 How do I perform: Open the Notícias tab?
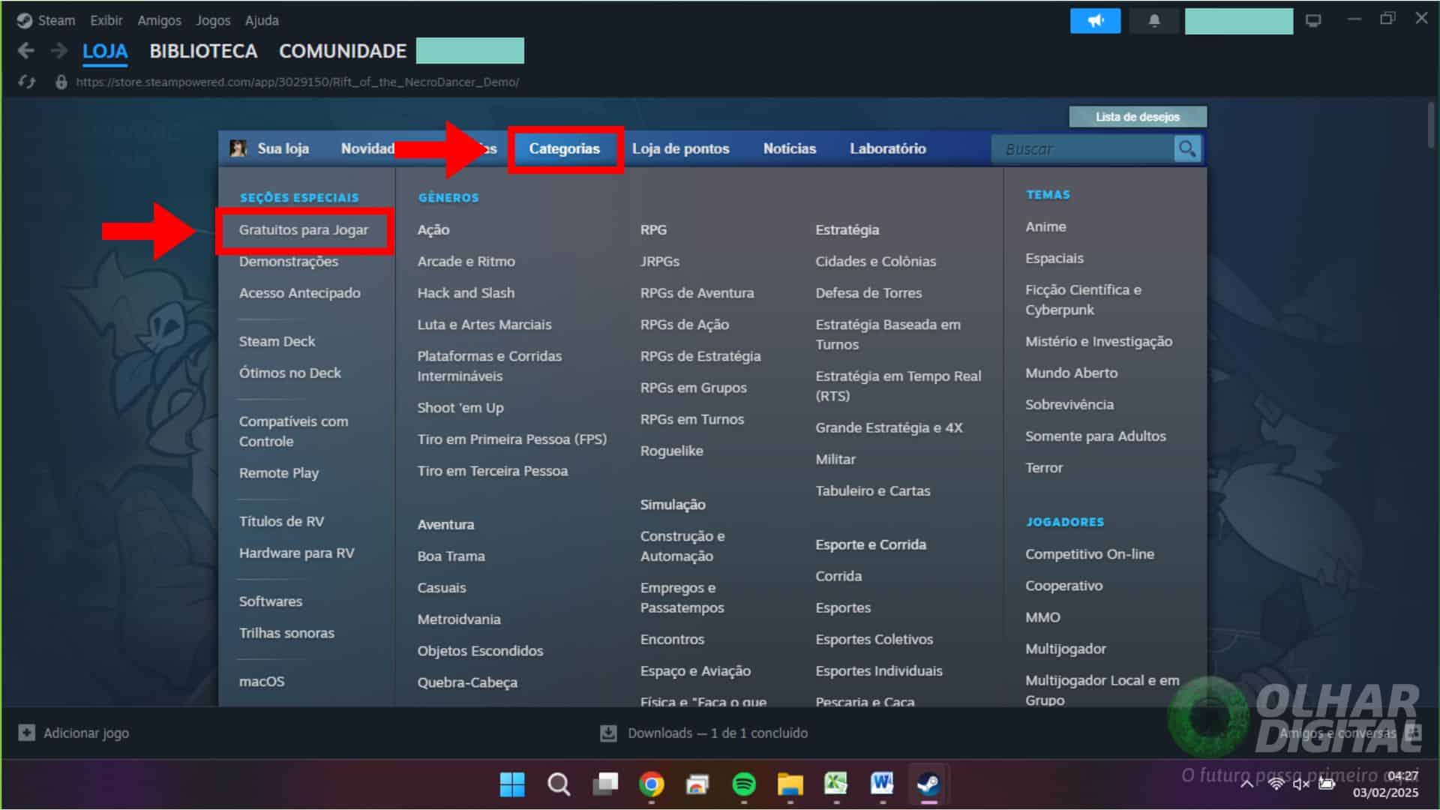790,148
